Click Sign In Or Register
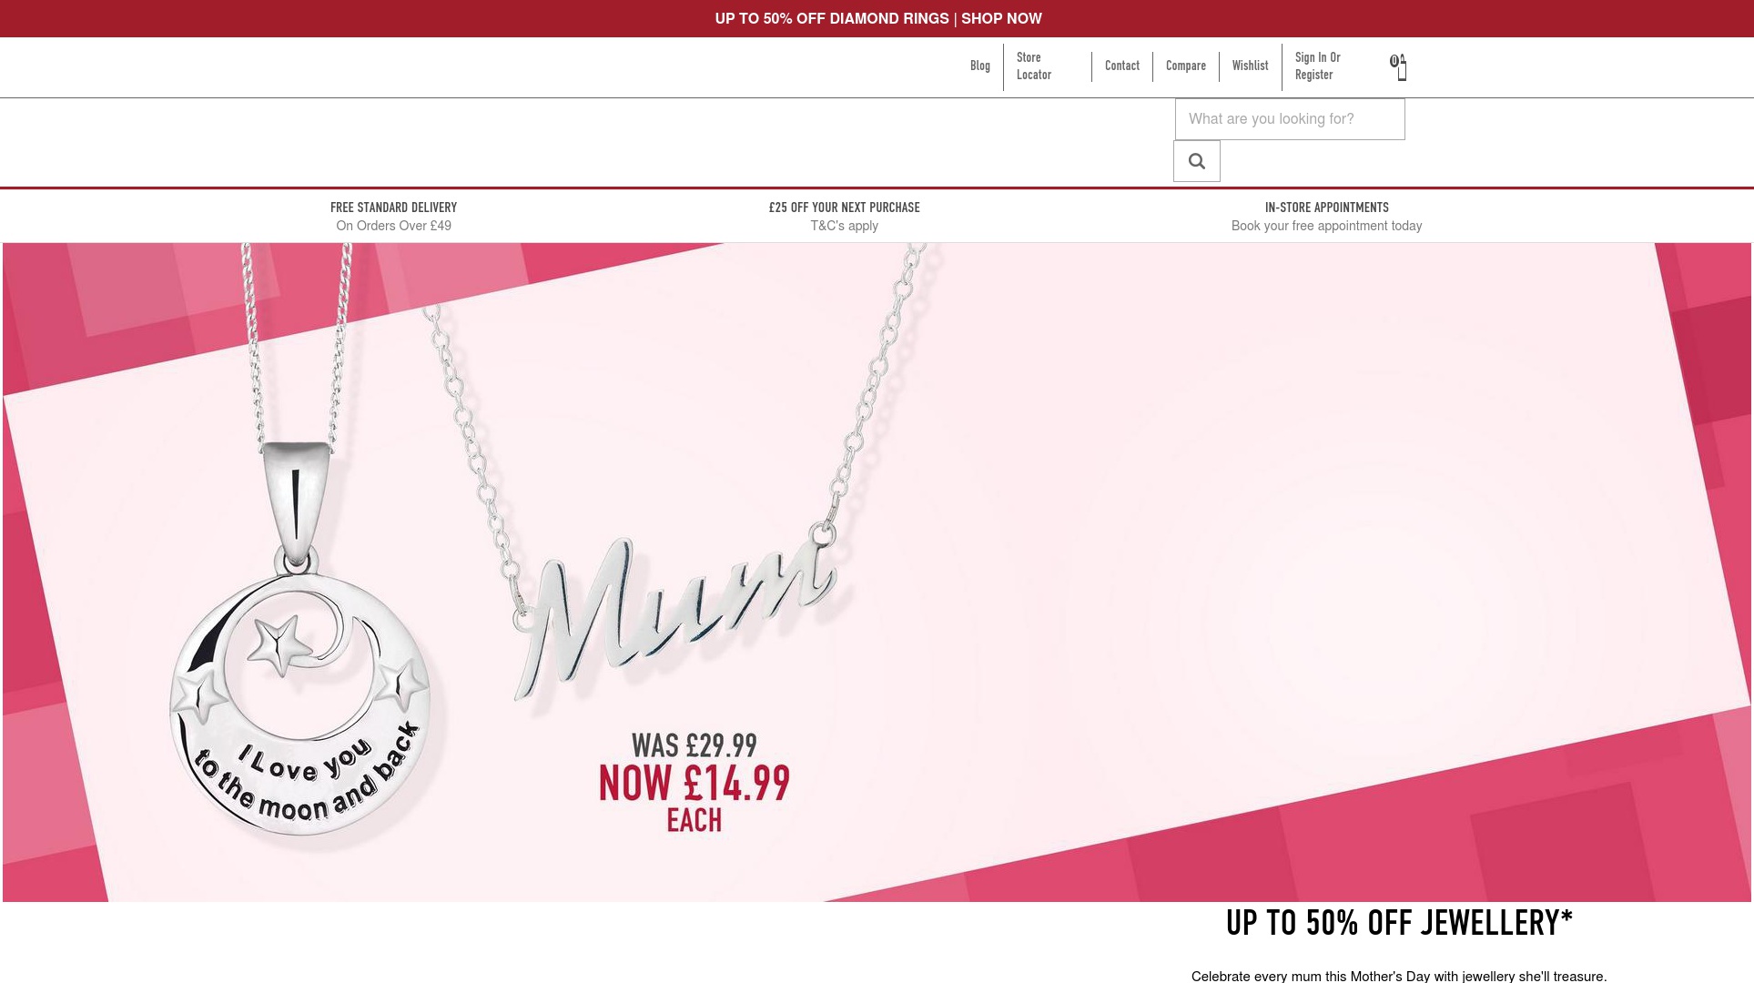This screenshot has width=1754, height=983. point(1317,66)
